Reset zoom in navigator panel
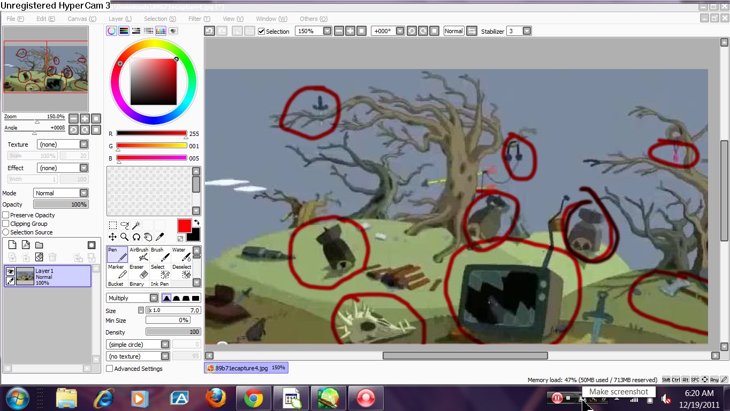Screen dimensions: 730x411 coord(96,118)
